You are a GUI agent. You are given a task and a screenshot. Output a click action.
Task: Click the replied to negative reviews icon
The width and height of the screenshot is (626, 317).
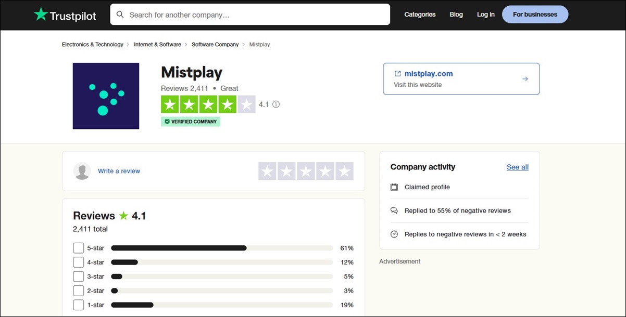tap(394, 211)
